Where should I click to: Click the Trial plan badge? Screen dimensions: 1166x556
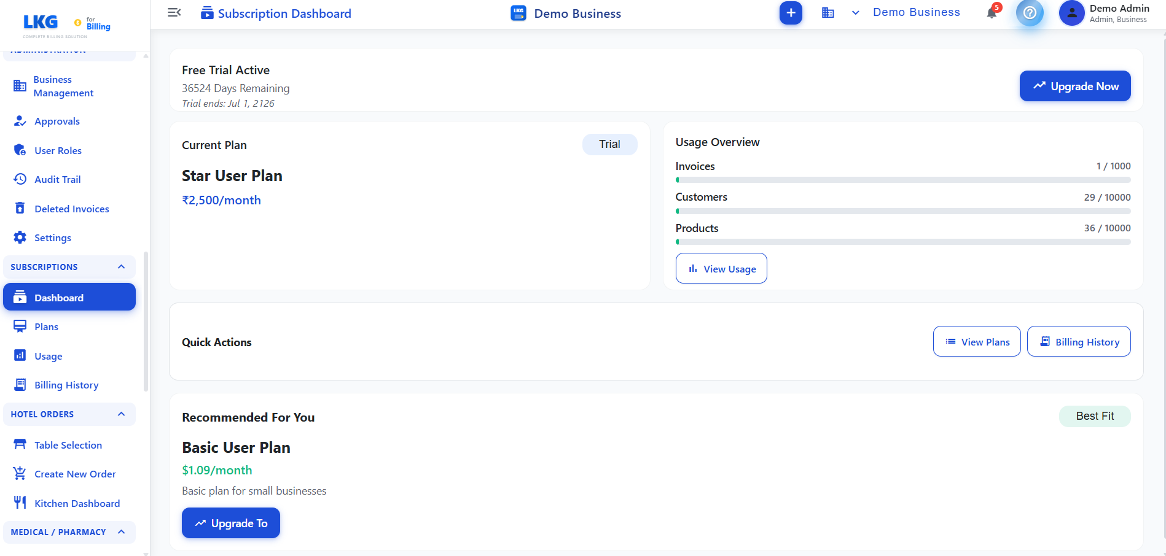click(609, 144)
